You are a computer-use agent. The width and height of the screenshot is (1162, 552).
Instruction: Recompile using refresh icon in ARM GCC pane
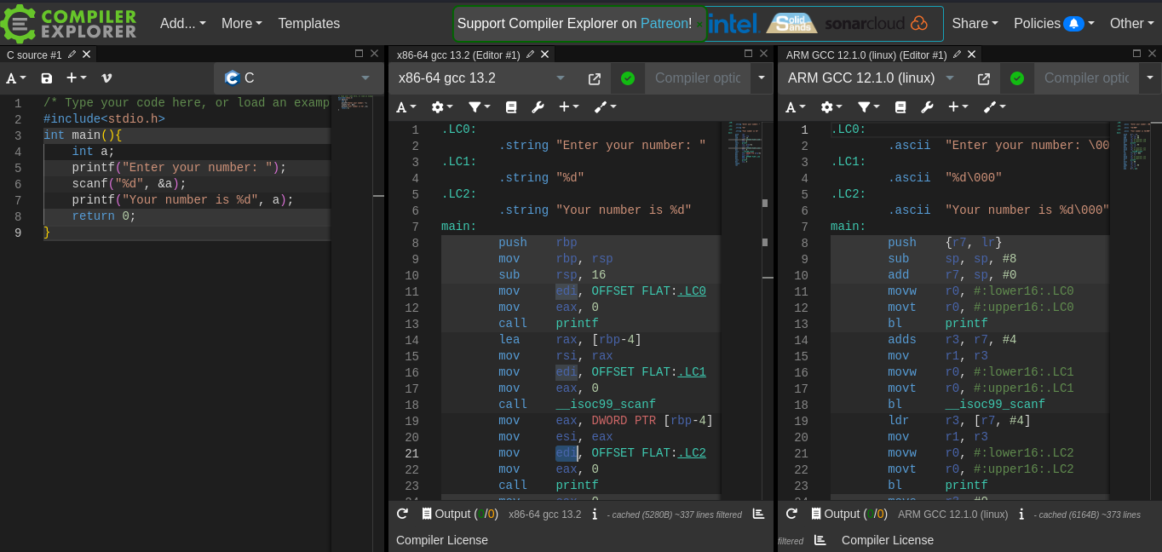(x=791, y=514)
